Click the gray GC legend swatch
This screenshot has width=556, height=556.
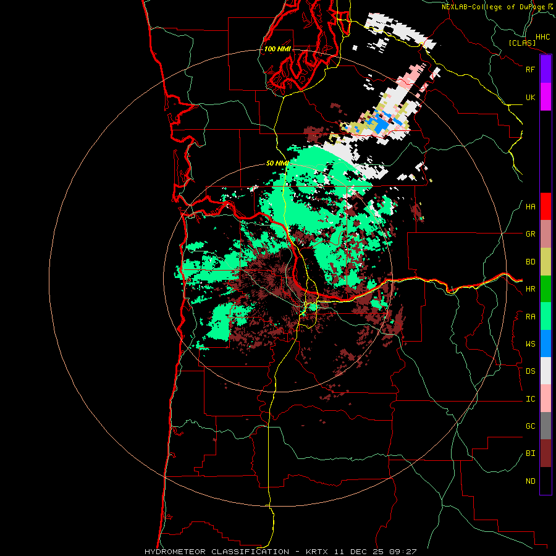click(x=545, y=426)
